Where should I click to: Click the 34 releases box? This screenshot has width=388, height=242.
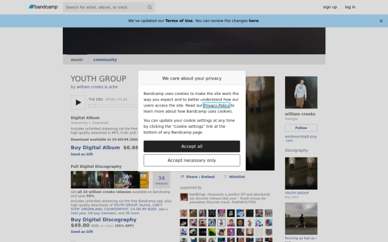click(161, 180)
